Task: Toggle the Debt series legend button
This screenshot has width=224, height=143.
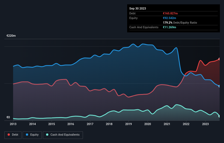Action: (13, 135)
